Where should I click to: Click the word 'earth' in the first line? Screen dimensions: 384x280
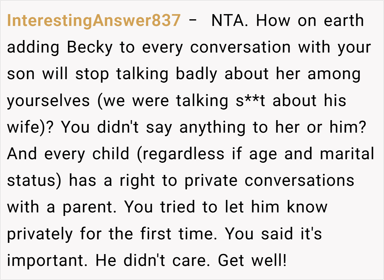344,21
